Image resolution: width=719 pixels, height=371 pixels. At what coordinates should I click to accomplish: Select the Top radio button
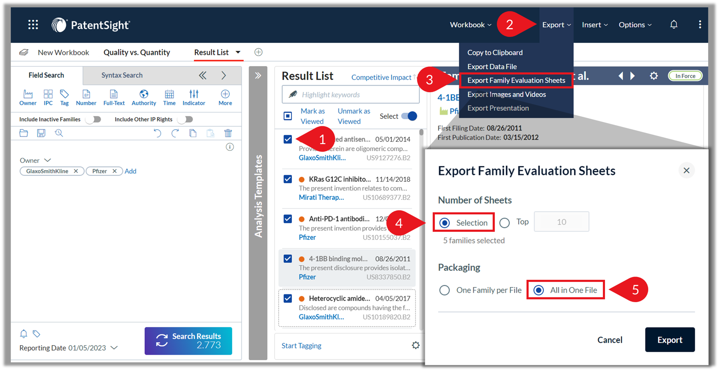[x=504, y=223]
